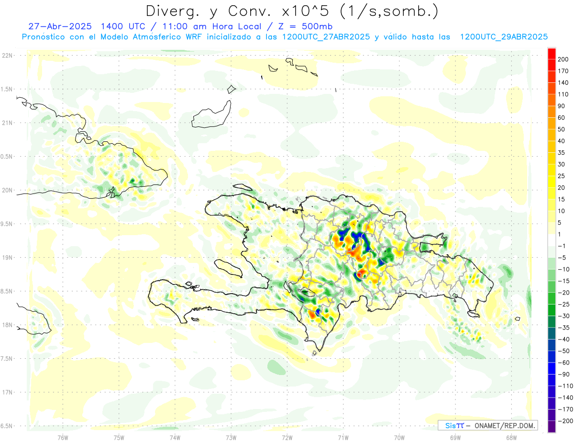Click the "19N" latitude label
Screen dimensions: 574x444
[x=7, y=257]
